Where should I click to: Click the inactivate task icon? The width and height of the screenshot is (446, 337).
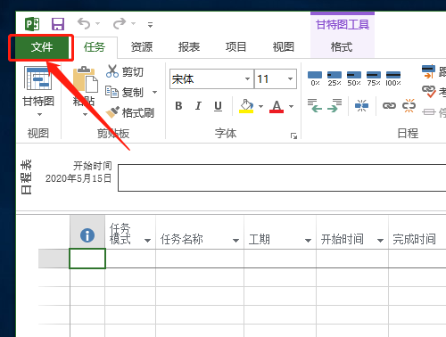(429, 112)
